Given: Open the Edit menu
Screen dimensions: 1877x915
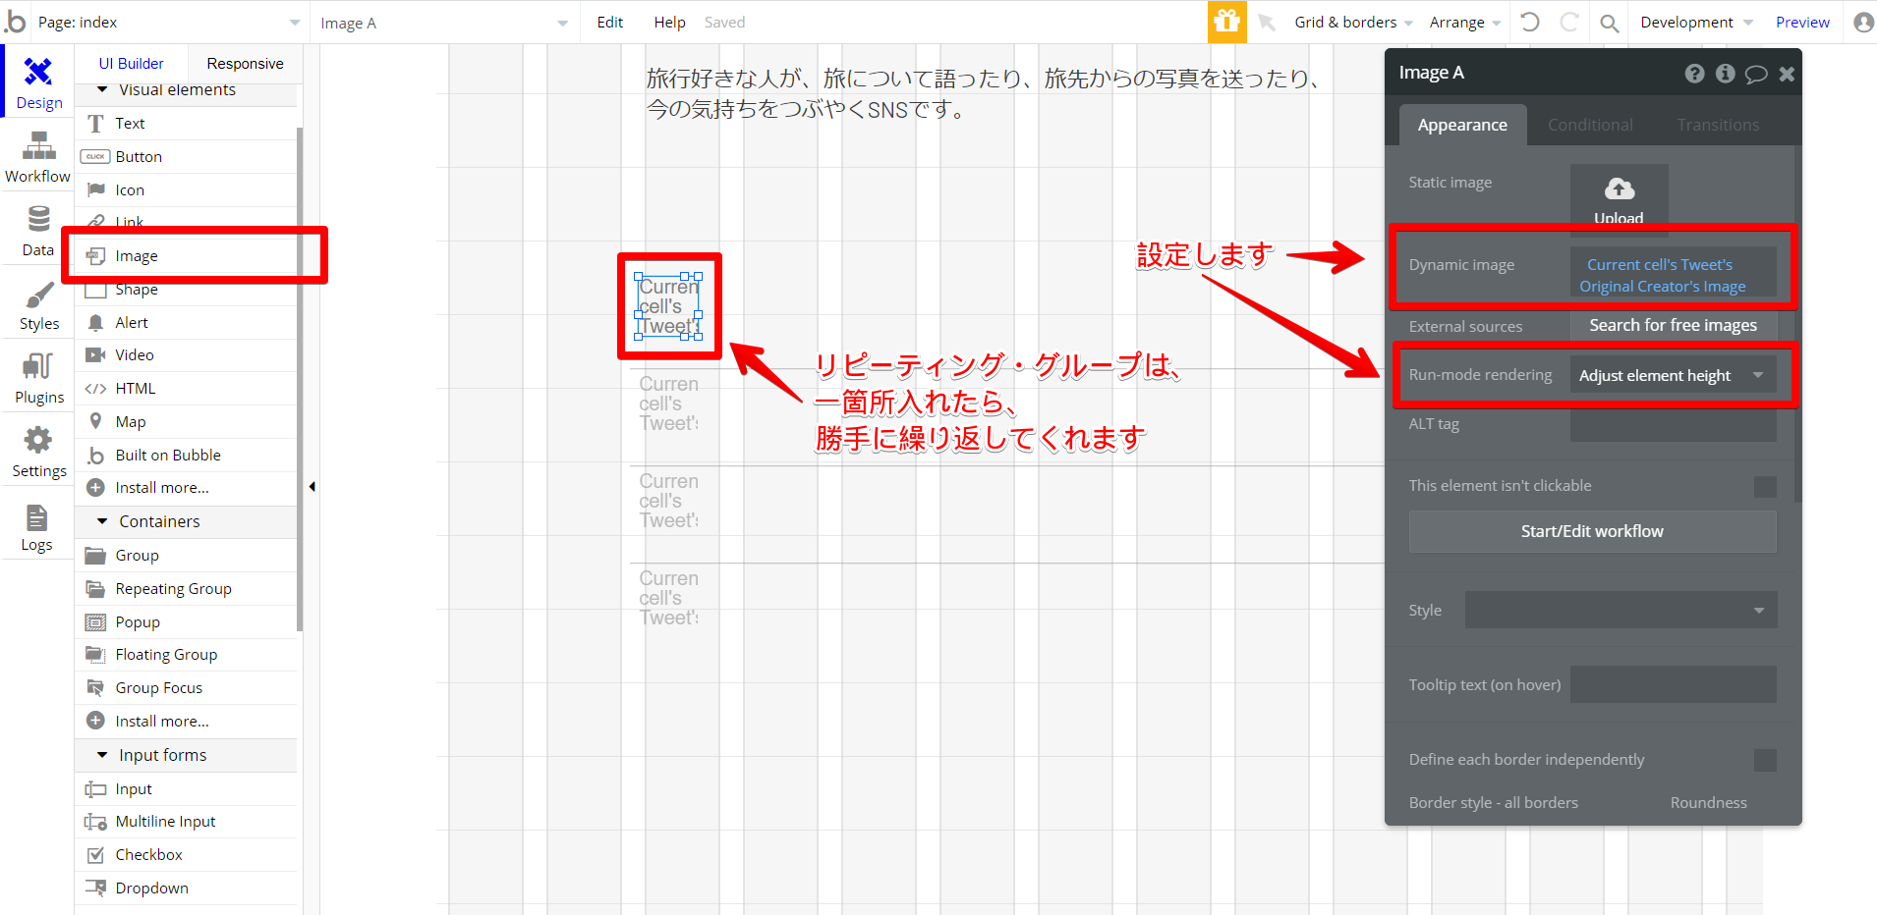Looking at the screenshot, I should point(609,22).
